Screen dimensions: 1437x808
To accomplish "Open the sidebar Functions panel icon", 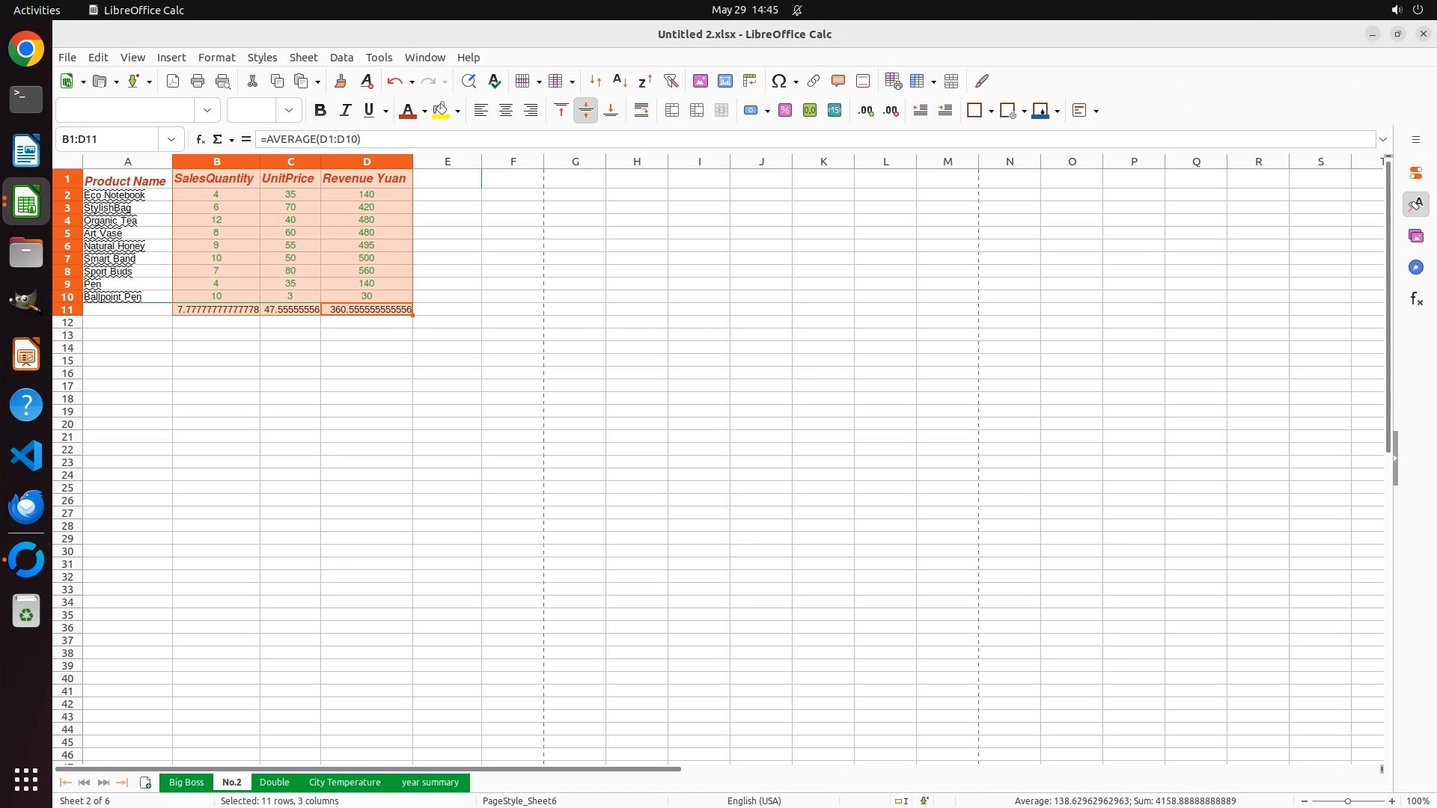I will (x=1416, y=299).
